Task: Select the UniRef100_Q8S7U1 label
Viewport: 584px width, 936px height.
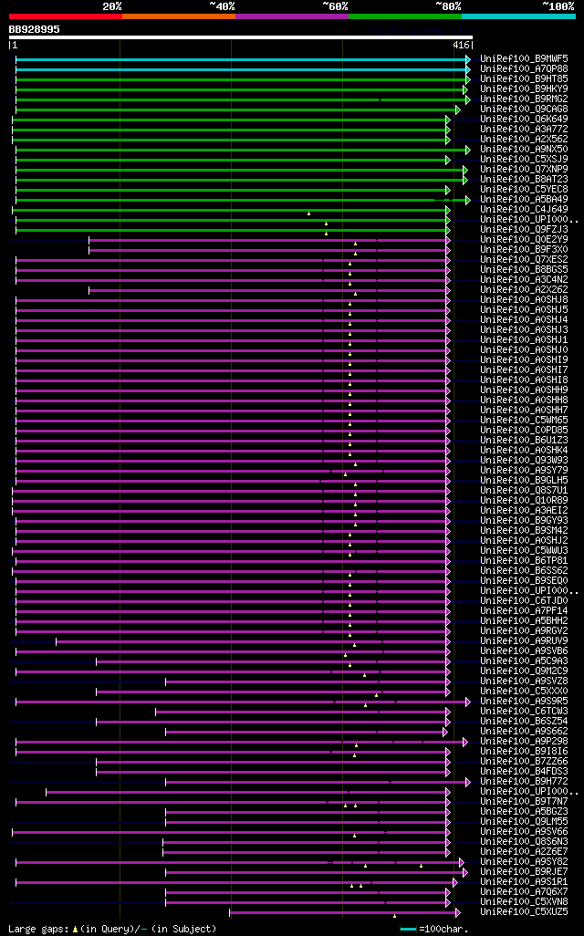Action: [525, 490]
